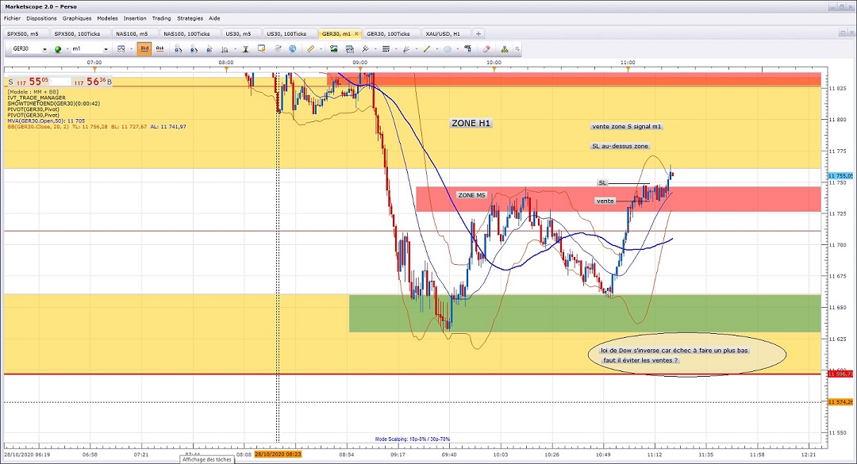The height and width of the screenshot is (464, 857).
Task: Open the Graphiques menu
Action: tap(77, 18)
